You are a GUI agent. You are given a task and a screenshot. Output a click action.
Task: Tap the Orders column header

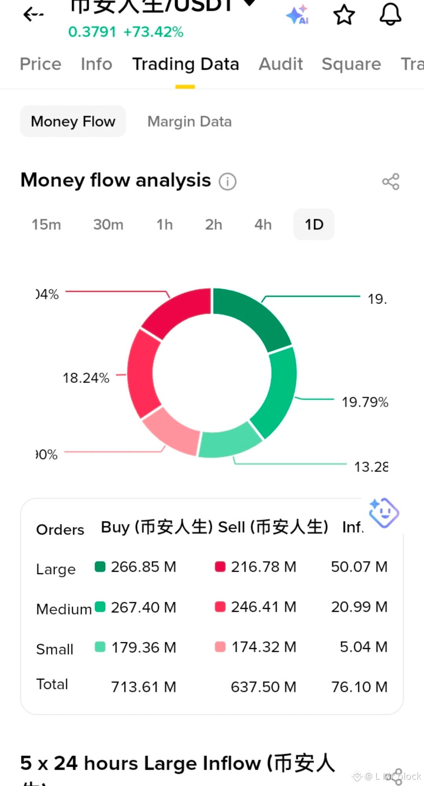(60, 529)
